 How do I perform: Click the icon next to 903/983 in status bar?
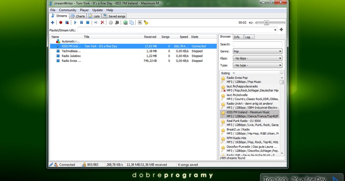point(84,165)
